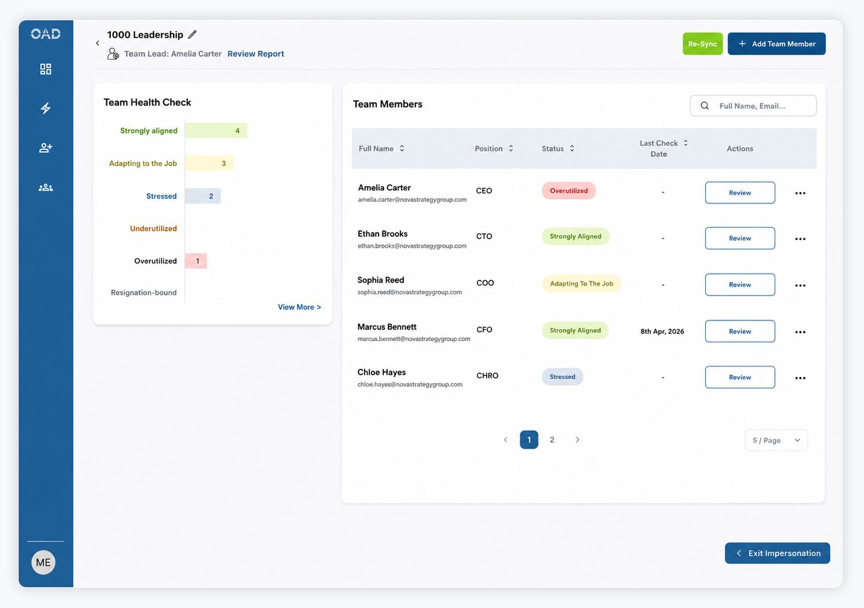Open the 5 / Page dropdown
This screenshot has width=864, height=608.
(x=776, y=440)
